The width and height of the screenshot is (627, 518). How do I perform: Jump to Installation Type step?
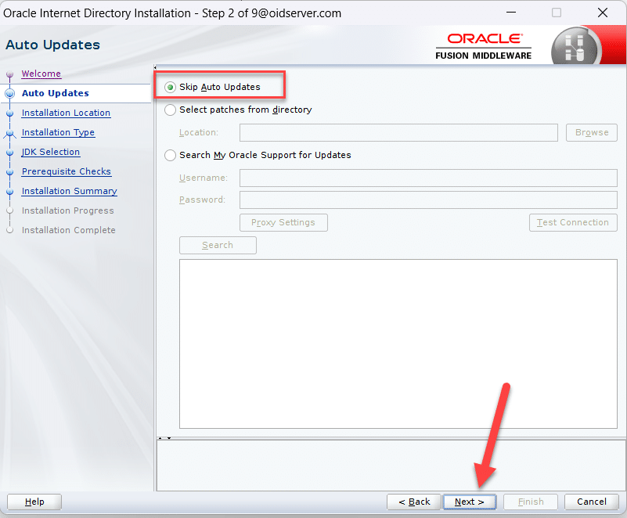coord(58,132)
